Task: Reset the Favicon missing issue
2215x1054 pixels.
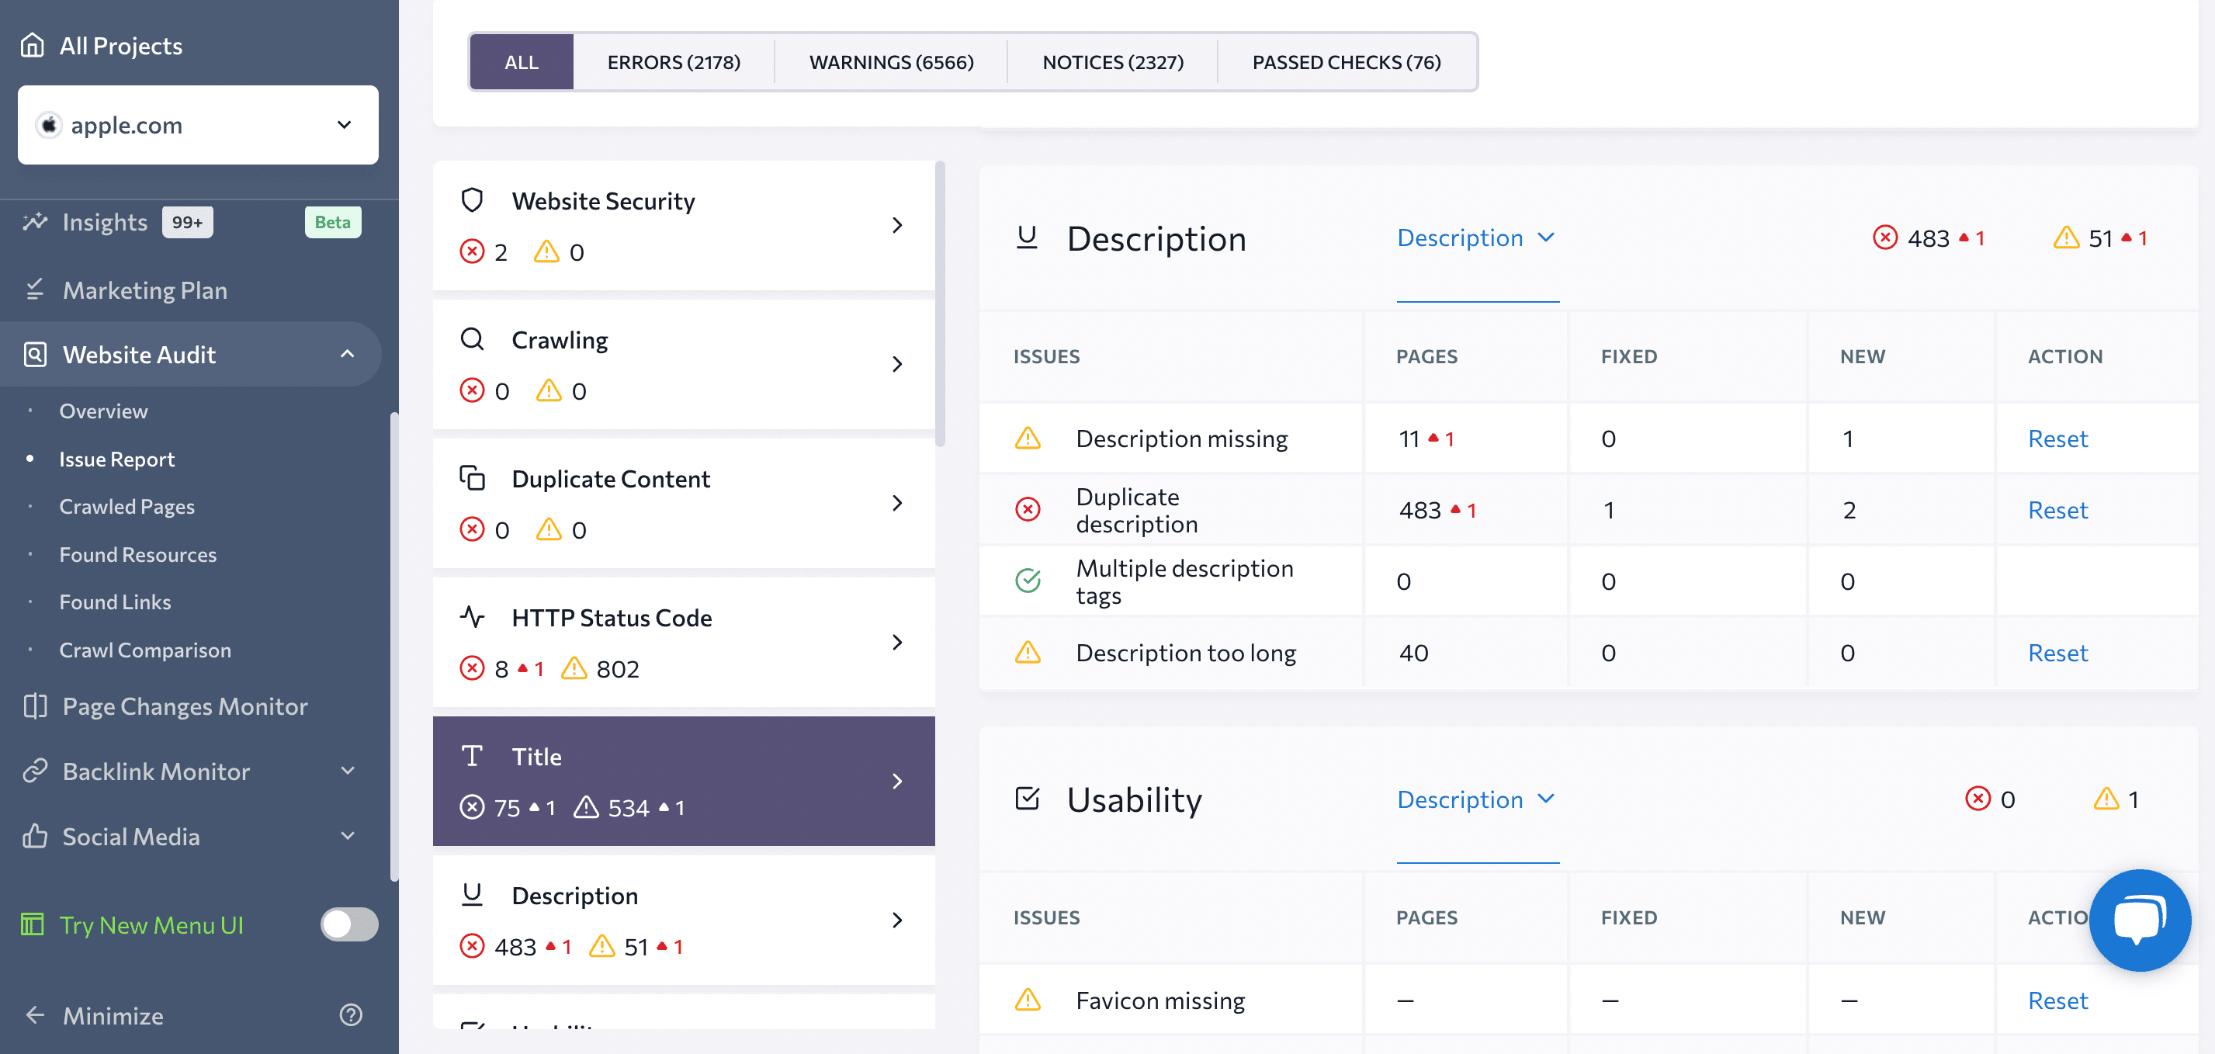Action: pyautogui.click(x=2057, y=1000)
